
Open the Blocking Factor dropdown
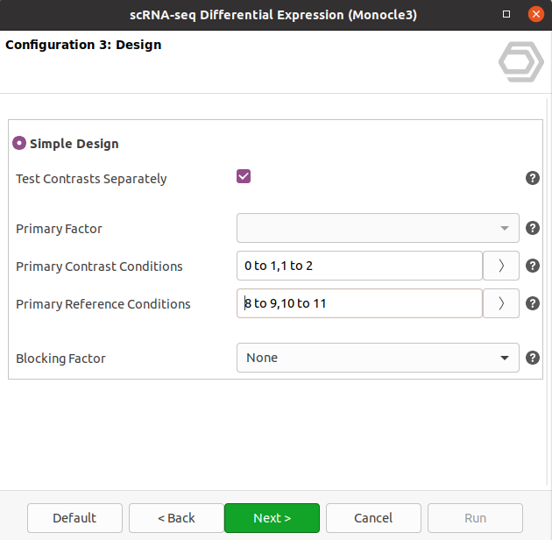coord(378,358)
